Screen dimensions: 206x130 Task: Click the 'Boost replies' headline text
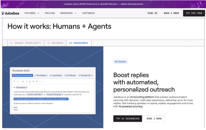[x=131, y=75]
